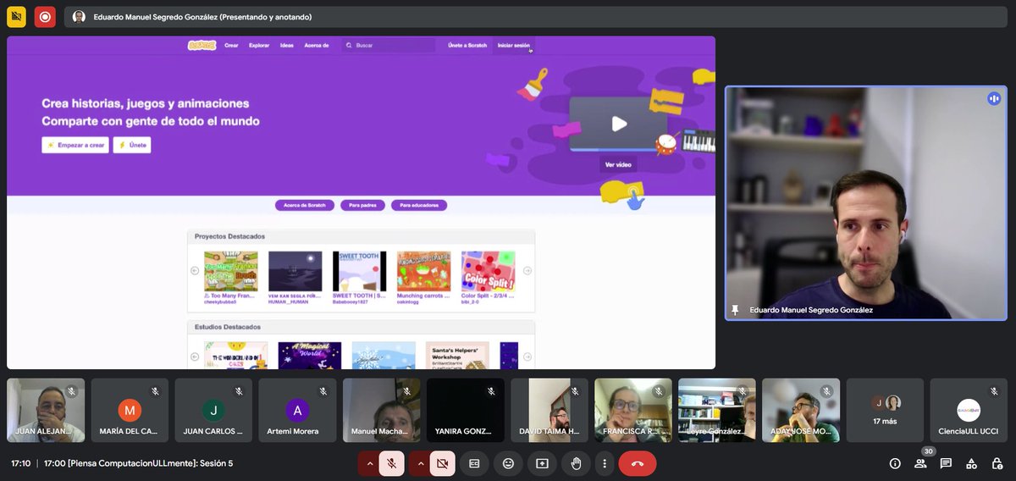Image resolution: width=1016 pixels, height=481 pixels.
Task: Open the 17 más participants tile
Action: [x=884, y=410]
